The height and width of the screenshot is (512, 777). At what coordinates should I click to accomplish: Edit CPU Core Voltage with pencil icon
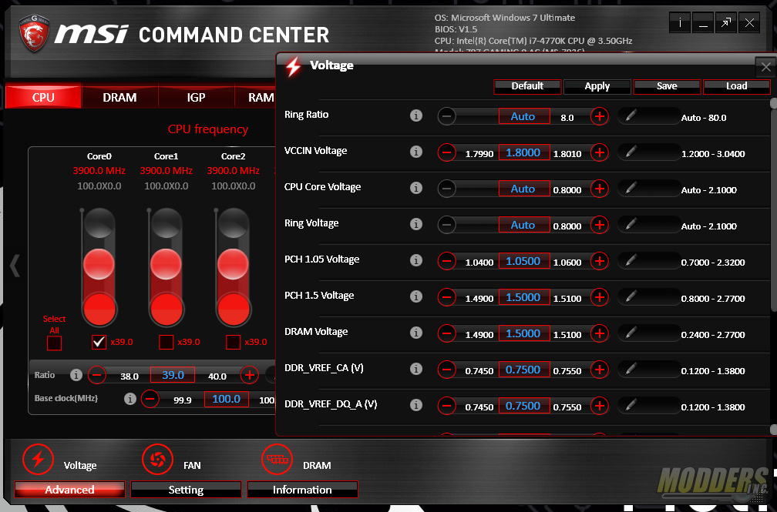[631, 188]
